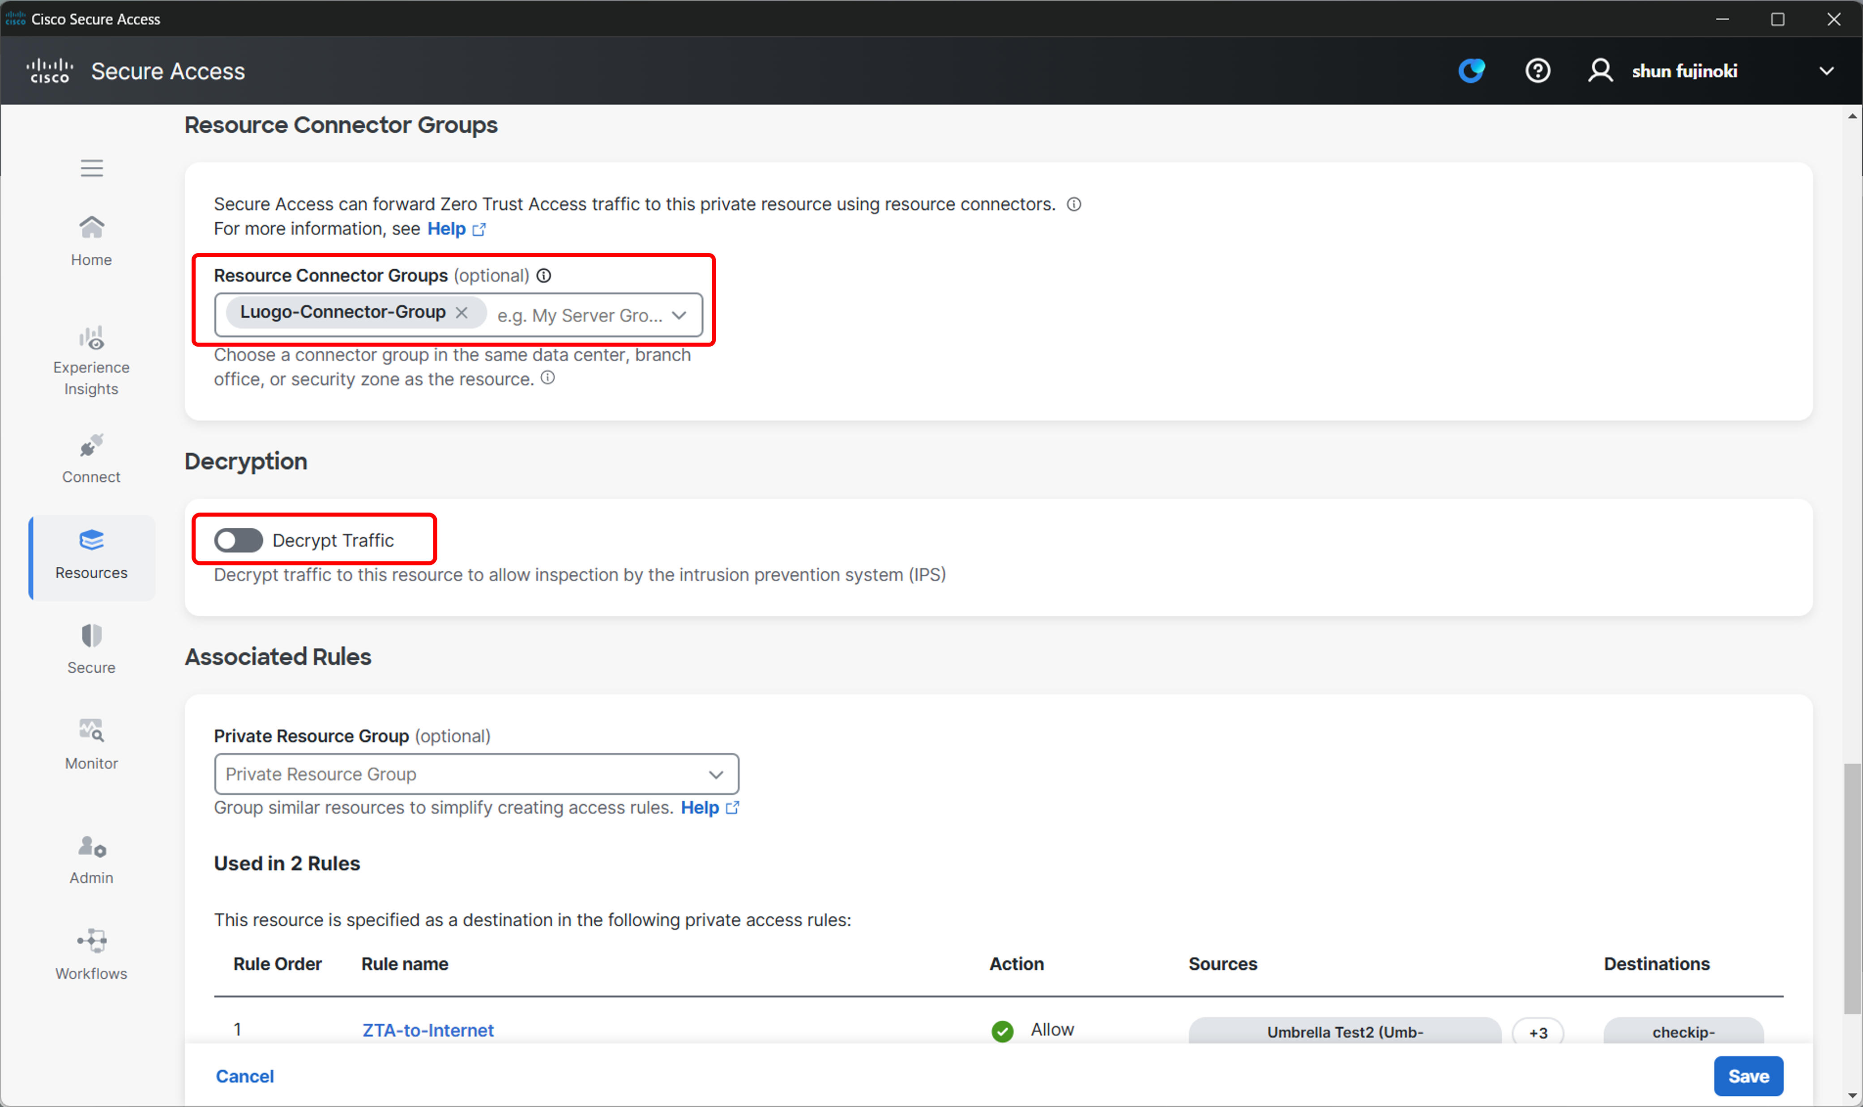Open the Secure shield section
This screenshot has height=1107, width=1863.
point(91,650)
